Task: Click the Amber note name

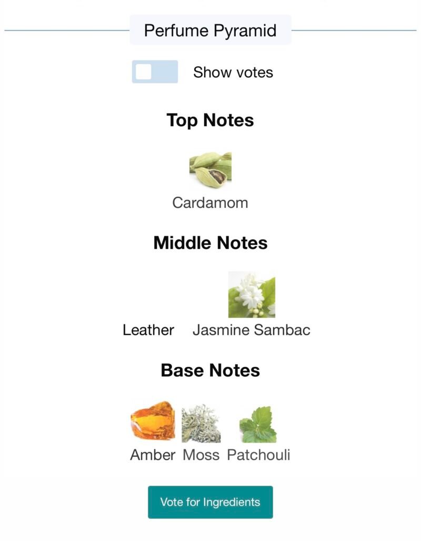Action: coord(153,455)
